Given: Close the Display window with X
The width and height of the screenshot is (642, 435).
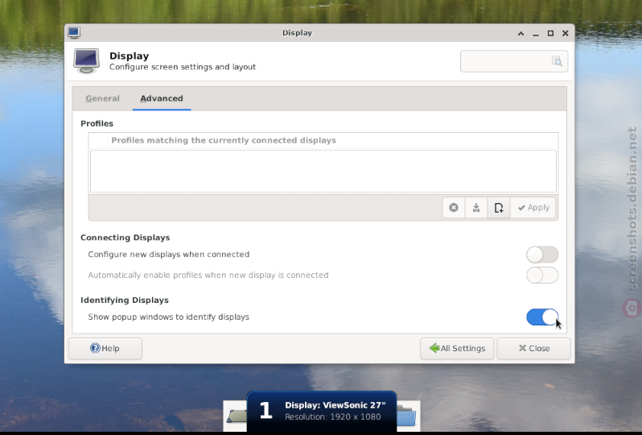Looking at the screenshot, I should click(565, 33).
